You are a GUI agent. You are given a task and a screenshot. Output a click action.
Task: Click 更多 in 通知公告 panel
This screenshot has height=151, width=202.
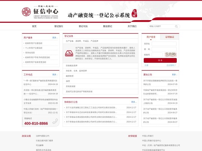[x=174, y=74]
